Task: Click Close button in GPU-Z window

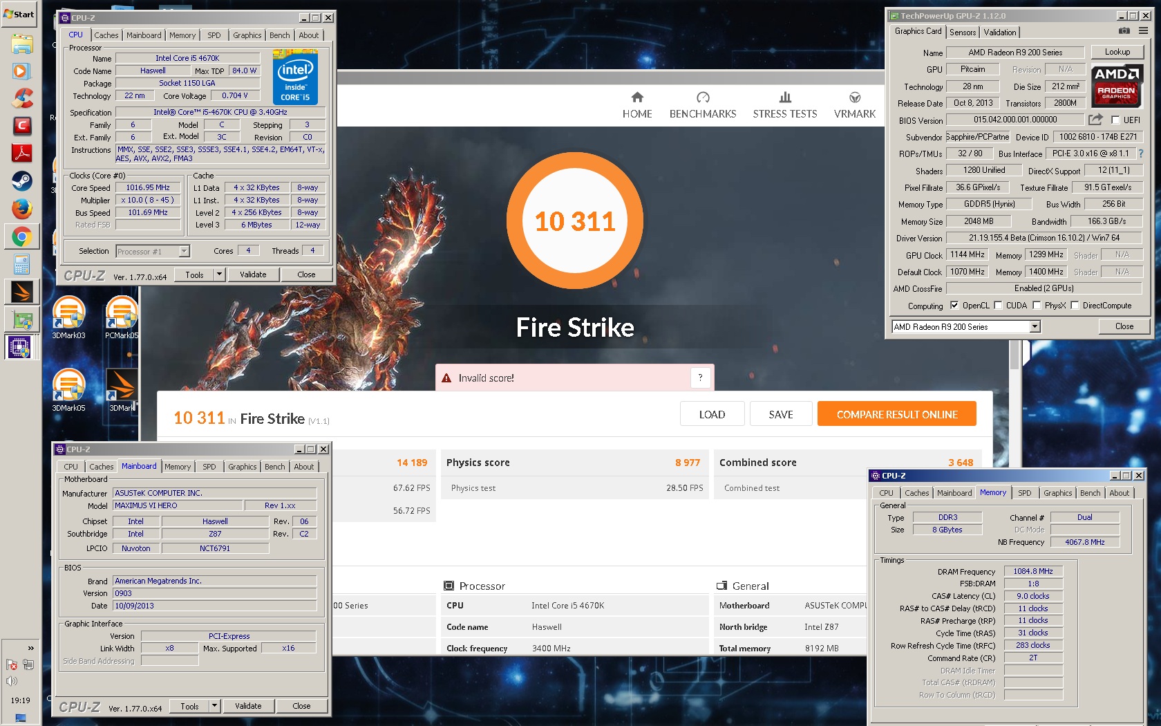Action: pyautogui.click(x=1124, y=326)
